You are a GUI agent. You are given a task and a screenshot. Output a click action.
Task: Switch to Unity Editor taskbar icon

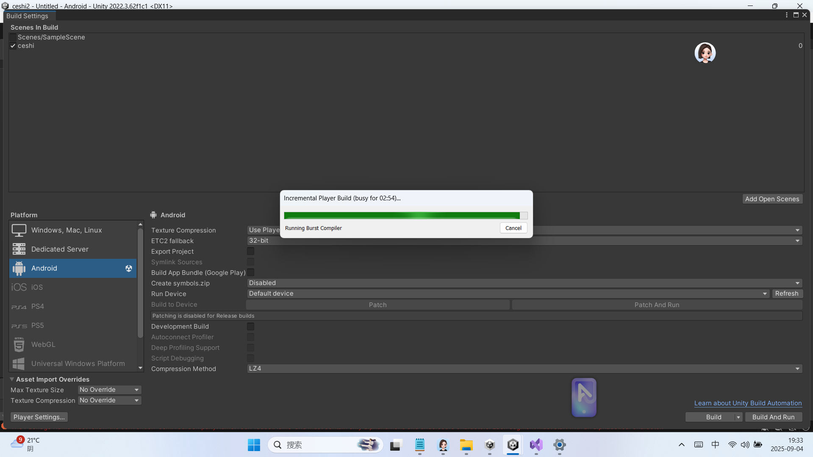coord(513,445)
